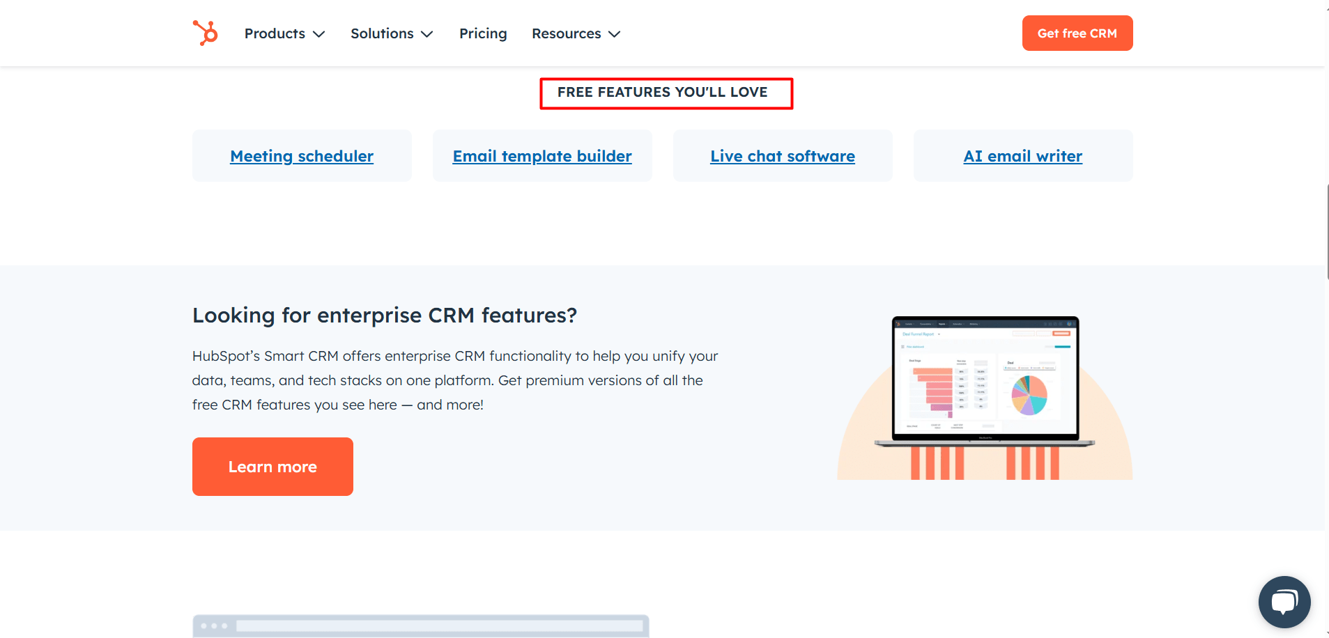Open the Solutions menu
The height and width of the screenshot is (638, 1329).
click(382, 33)
